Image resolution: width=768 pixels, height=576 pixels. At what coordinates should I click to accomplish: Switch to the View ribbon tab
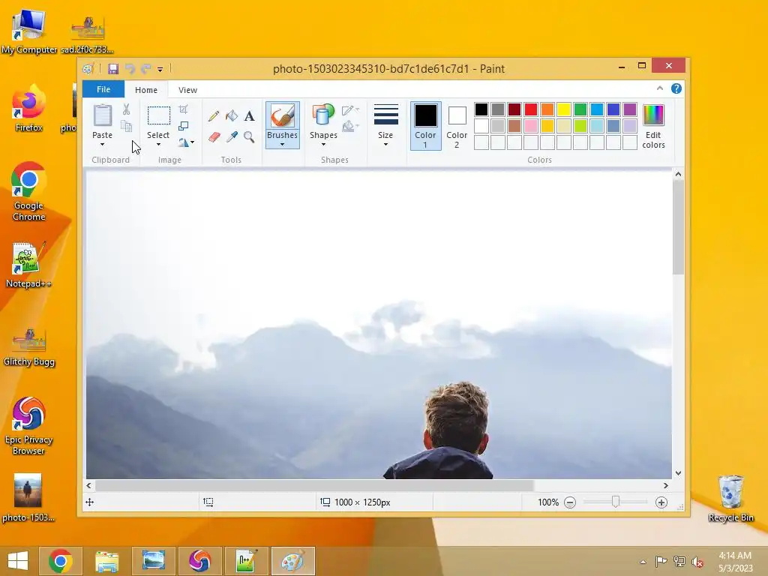[x=187, y=90]
